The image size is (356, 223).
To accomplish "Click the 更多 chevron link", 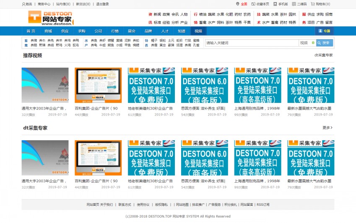I will click(x=327, y=128).
